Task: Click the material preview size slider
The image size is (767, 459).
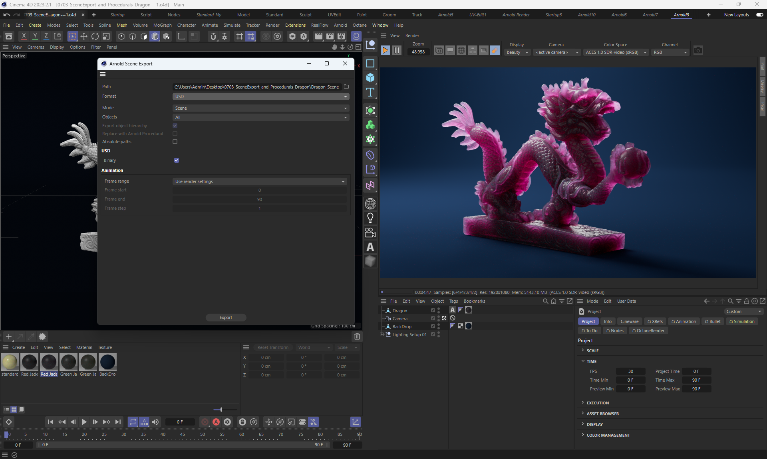Action: click(221, 410)
